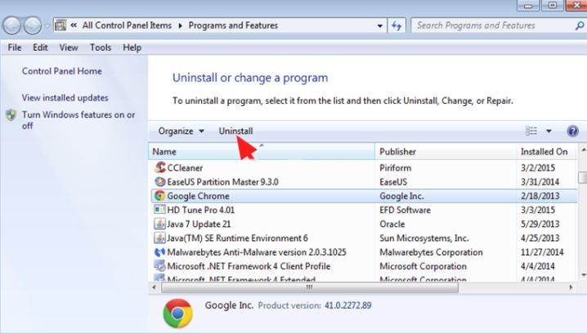Screen dimensions: 587x334
Task: Open the File menu
Action: (15, 47)
